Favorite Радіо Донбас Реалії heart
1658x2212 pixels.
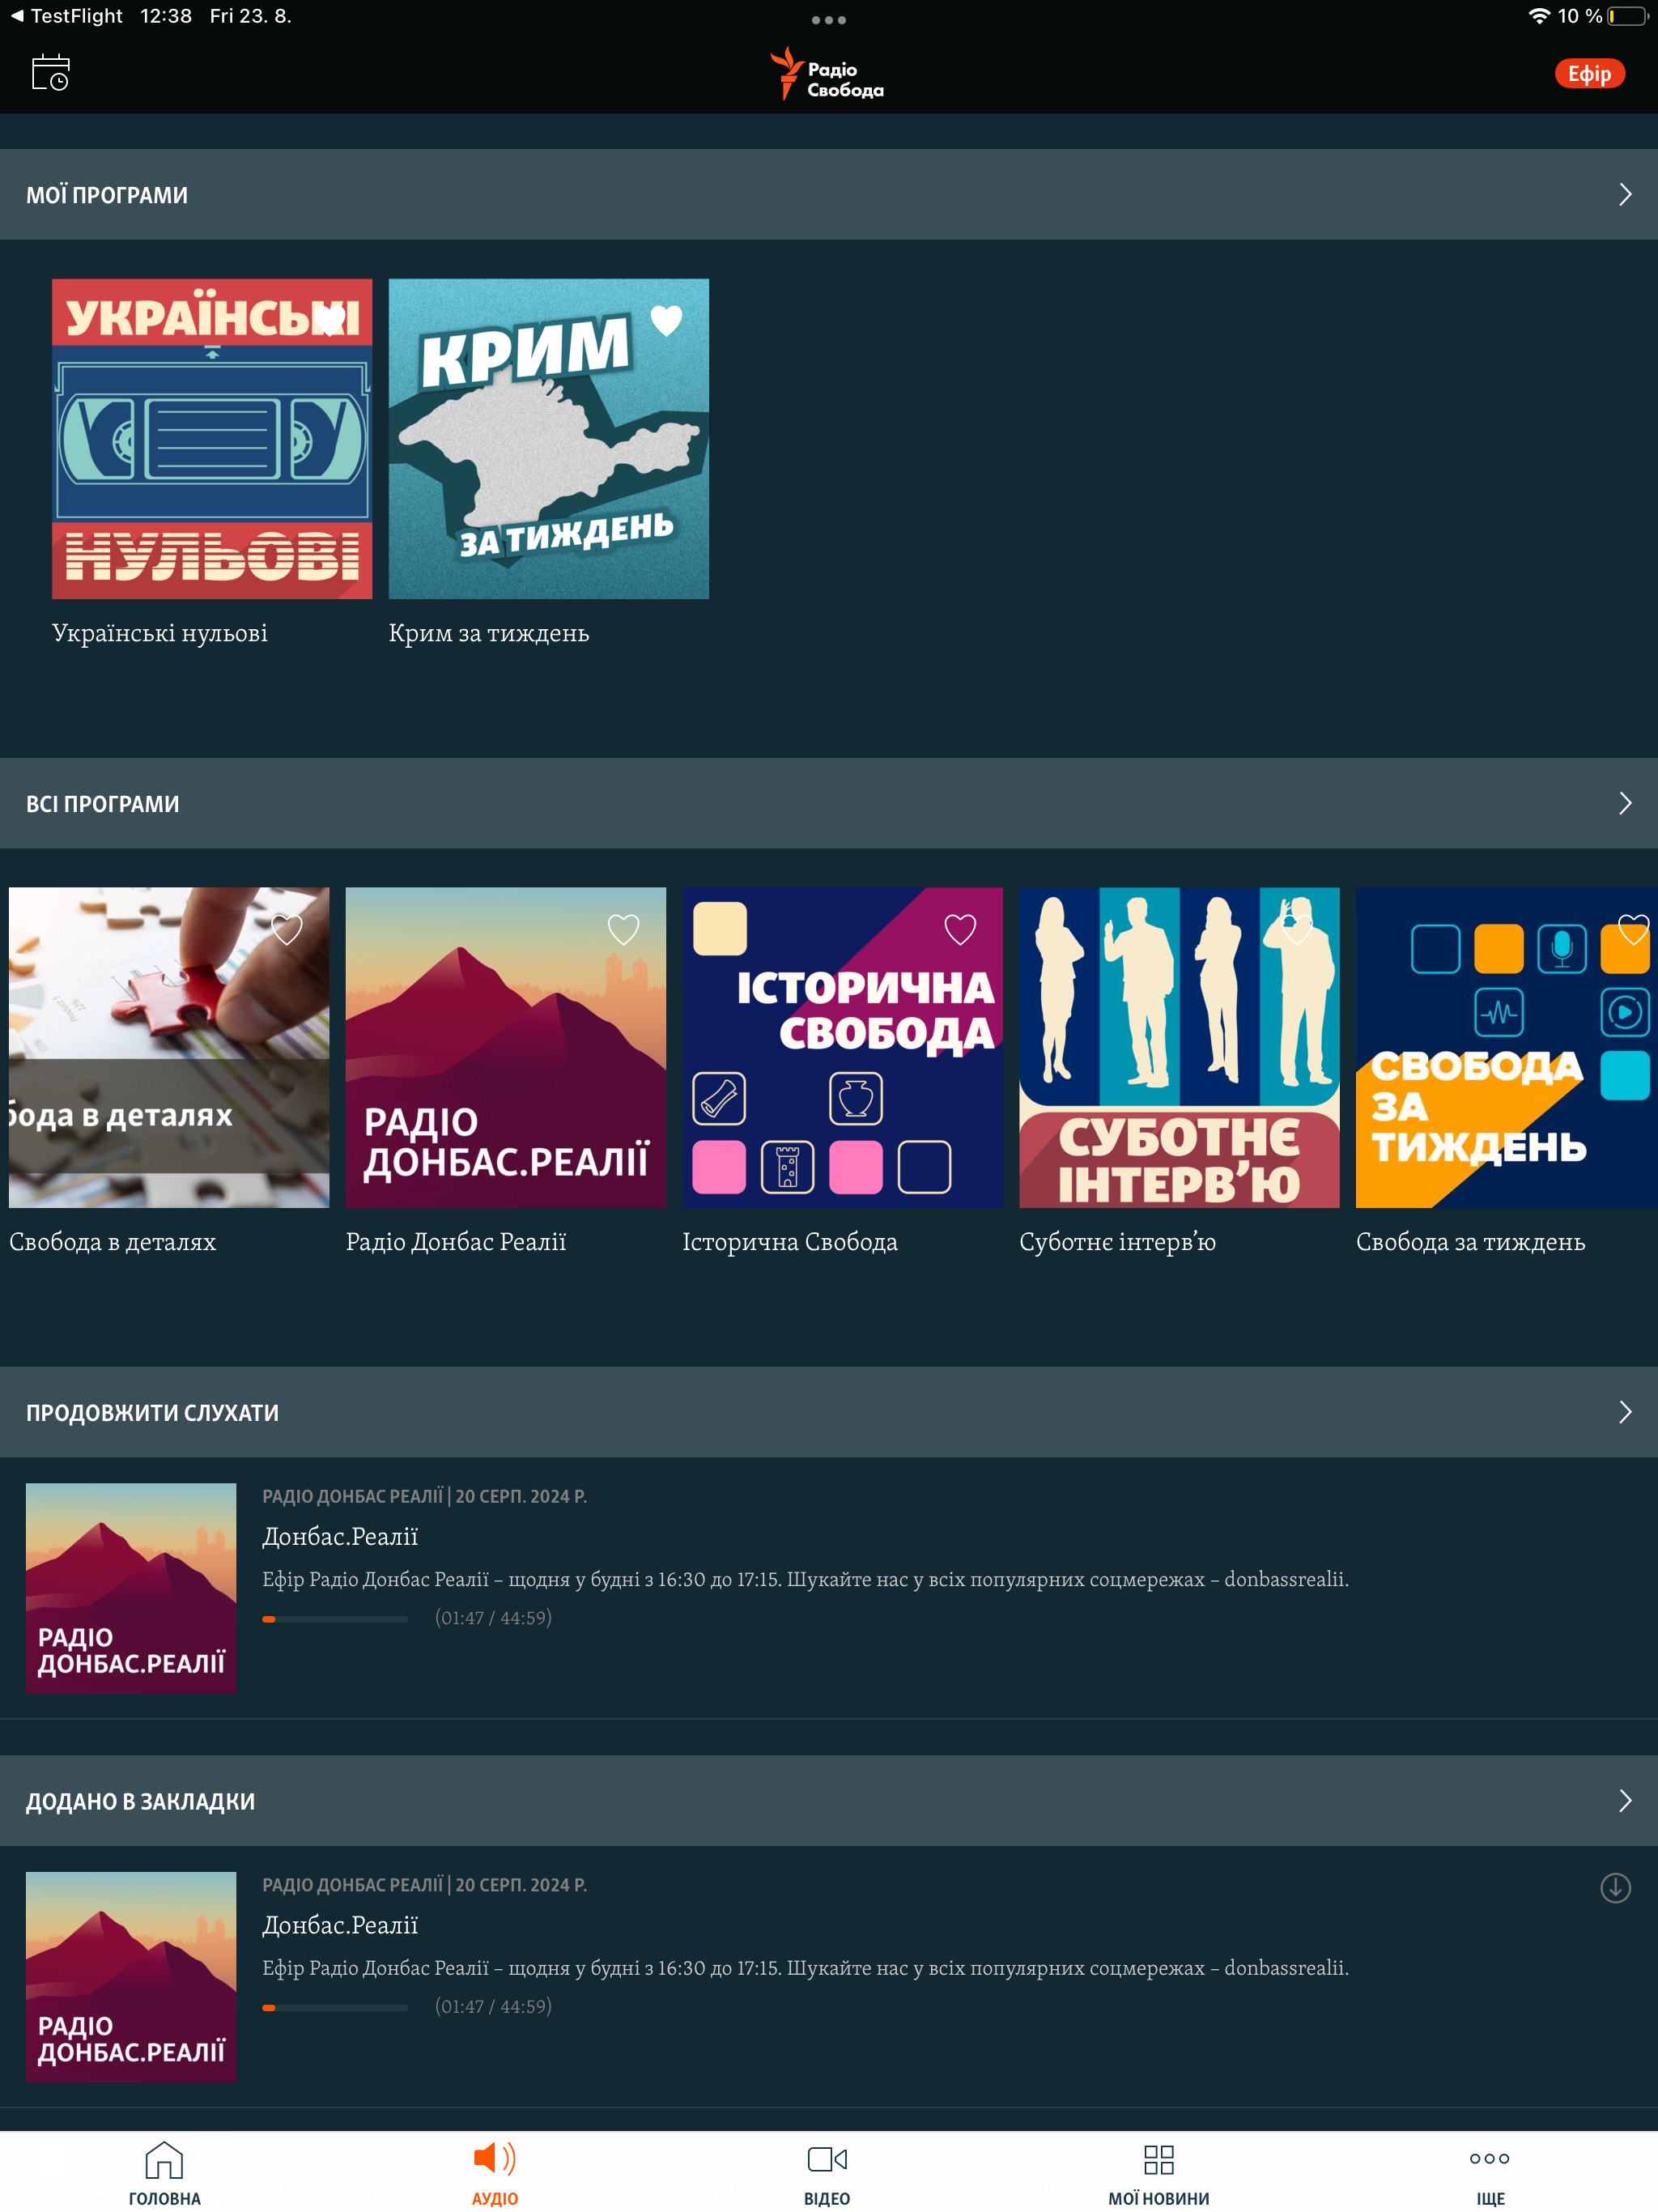(x=623, y=929)
